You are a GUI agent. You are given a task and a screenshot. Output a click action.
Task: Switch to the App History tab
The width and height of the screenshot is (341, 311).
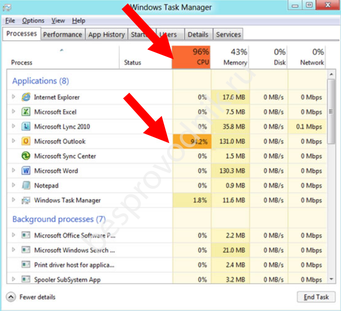(x=107, y=34)
